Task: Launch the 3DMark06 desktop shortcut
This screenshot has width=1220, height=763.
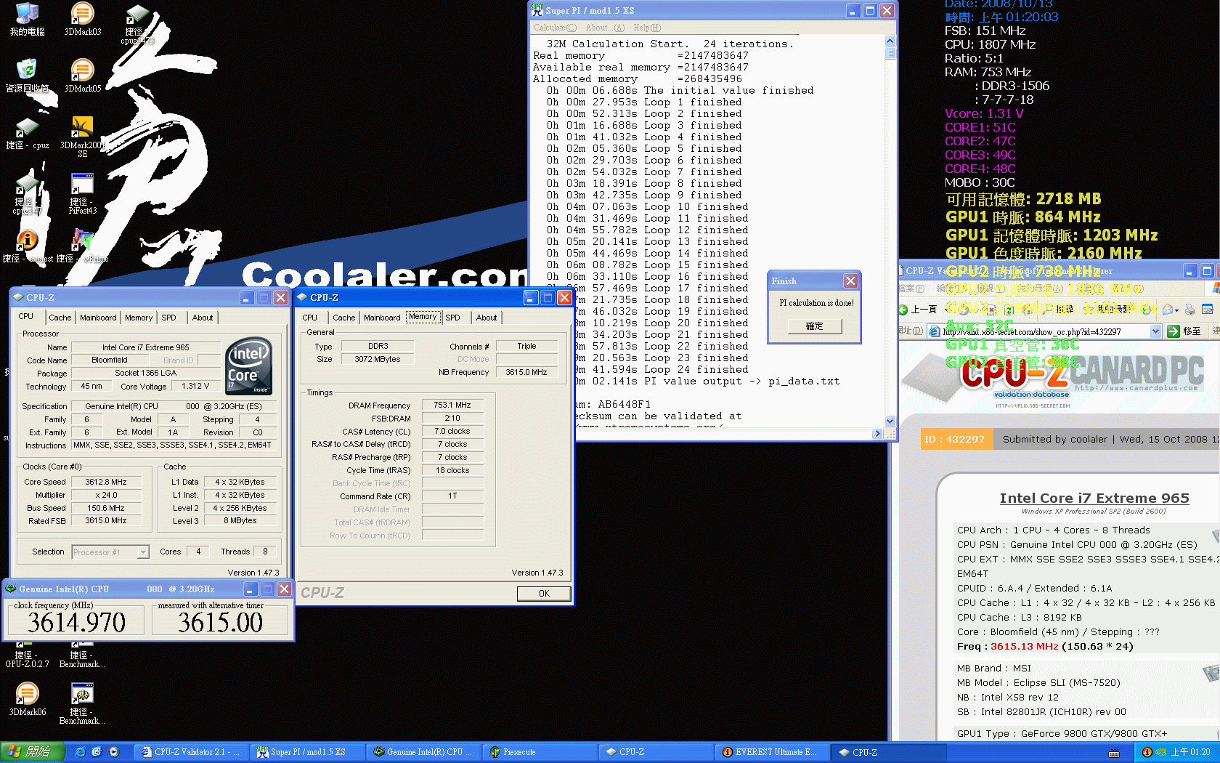Action: (27, 699)
